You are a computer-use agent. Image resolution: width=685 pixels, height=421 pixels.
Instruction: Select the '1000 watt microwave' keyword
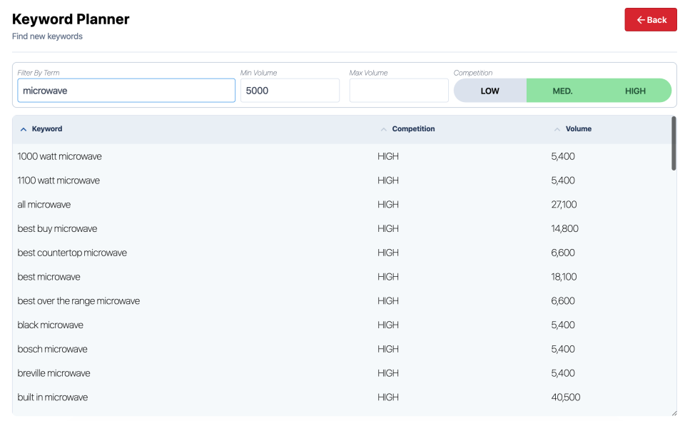[x=59, y=156]
